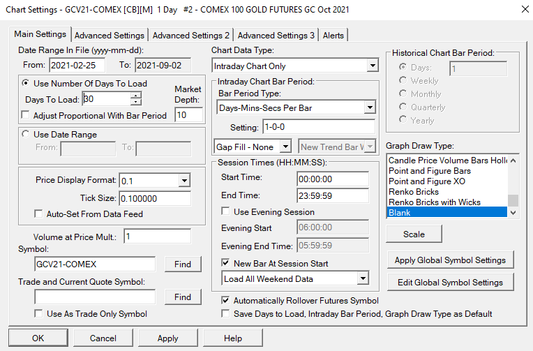
Task: Click the Trade and Current Quote Symbol field
Action: coord(95,297)
